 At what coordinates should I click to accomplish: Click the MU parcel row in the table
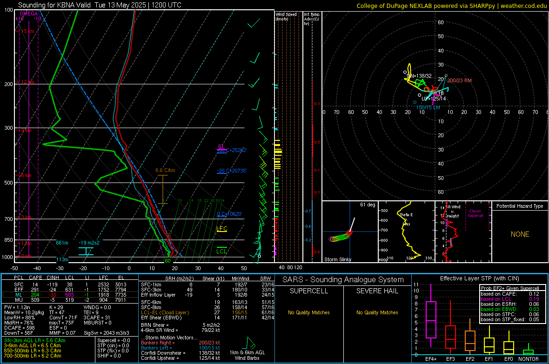point(70,299)
